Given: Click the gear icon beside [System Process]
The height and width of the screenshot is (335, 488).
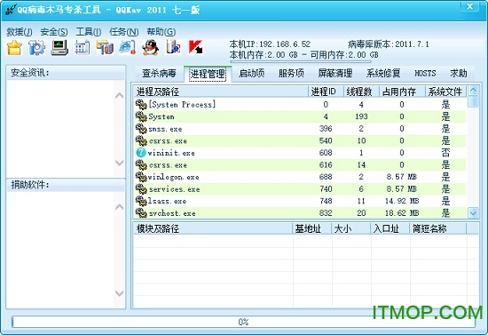Looking at the screenshot, I should point(141,104).
